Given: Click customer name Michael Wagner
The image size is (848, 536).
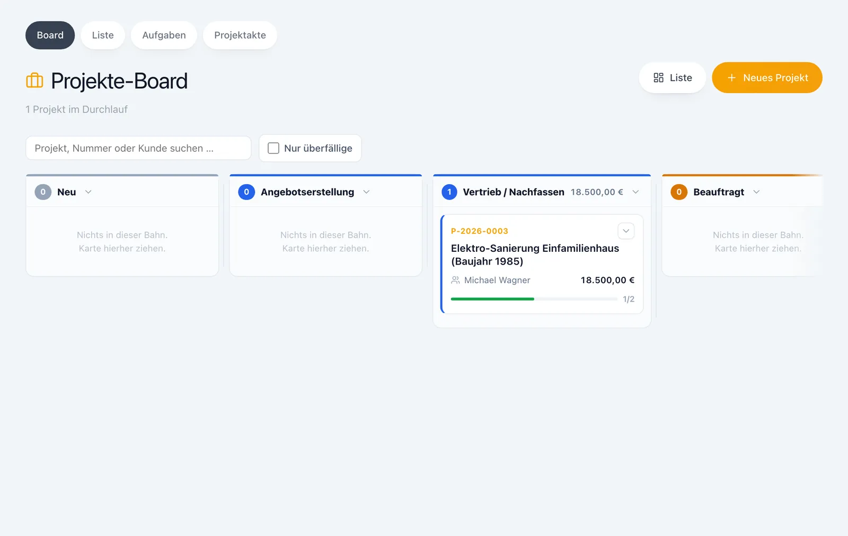Looking at the screenshot, I should tap(497, 280).
